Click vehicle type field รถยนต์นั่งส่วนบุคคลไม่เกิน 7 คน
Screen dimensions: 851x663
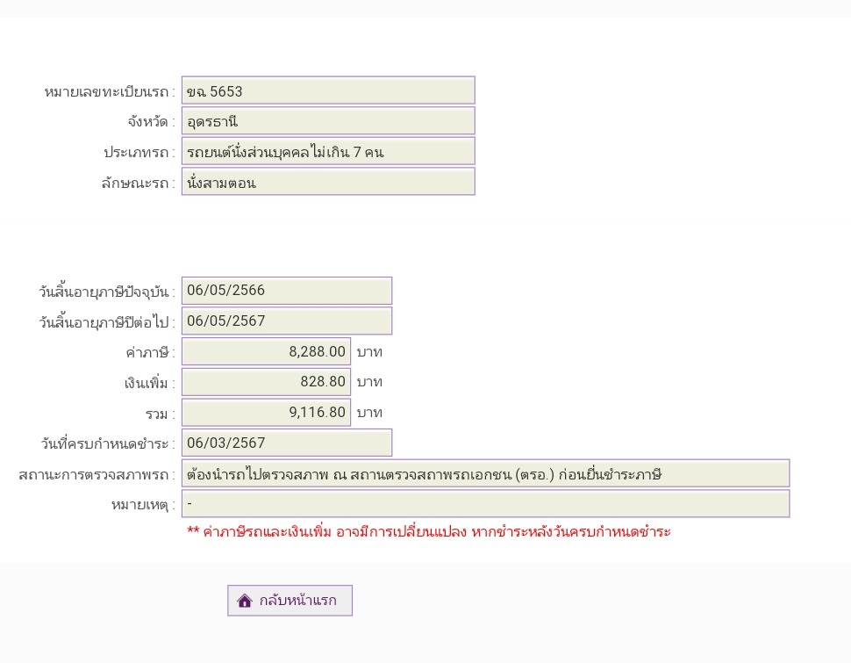tap(328, 151)
